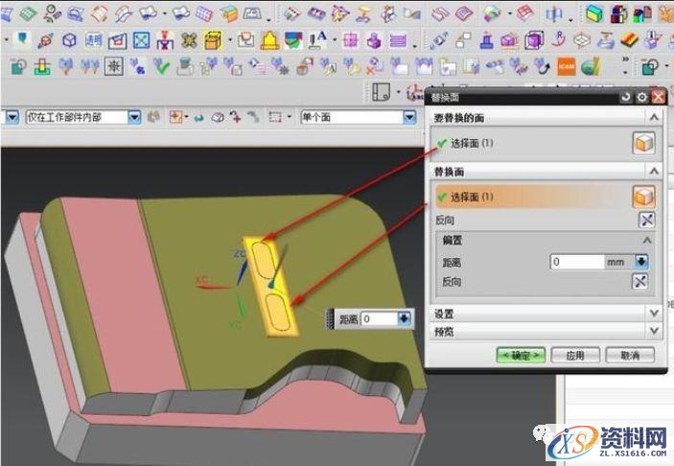Expand the 设置 section
Viewport: 674px width, 466px height.
tap(654, 314)
